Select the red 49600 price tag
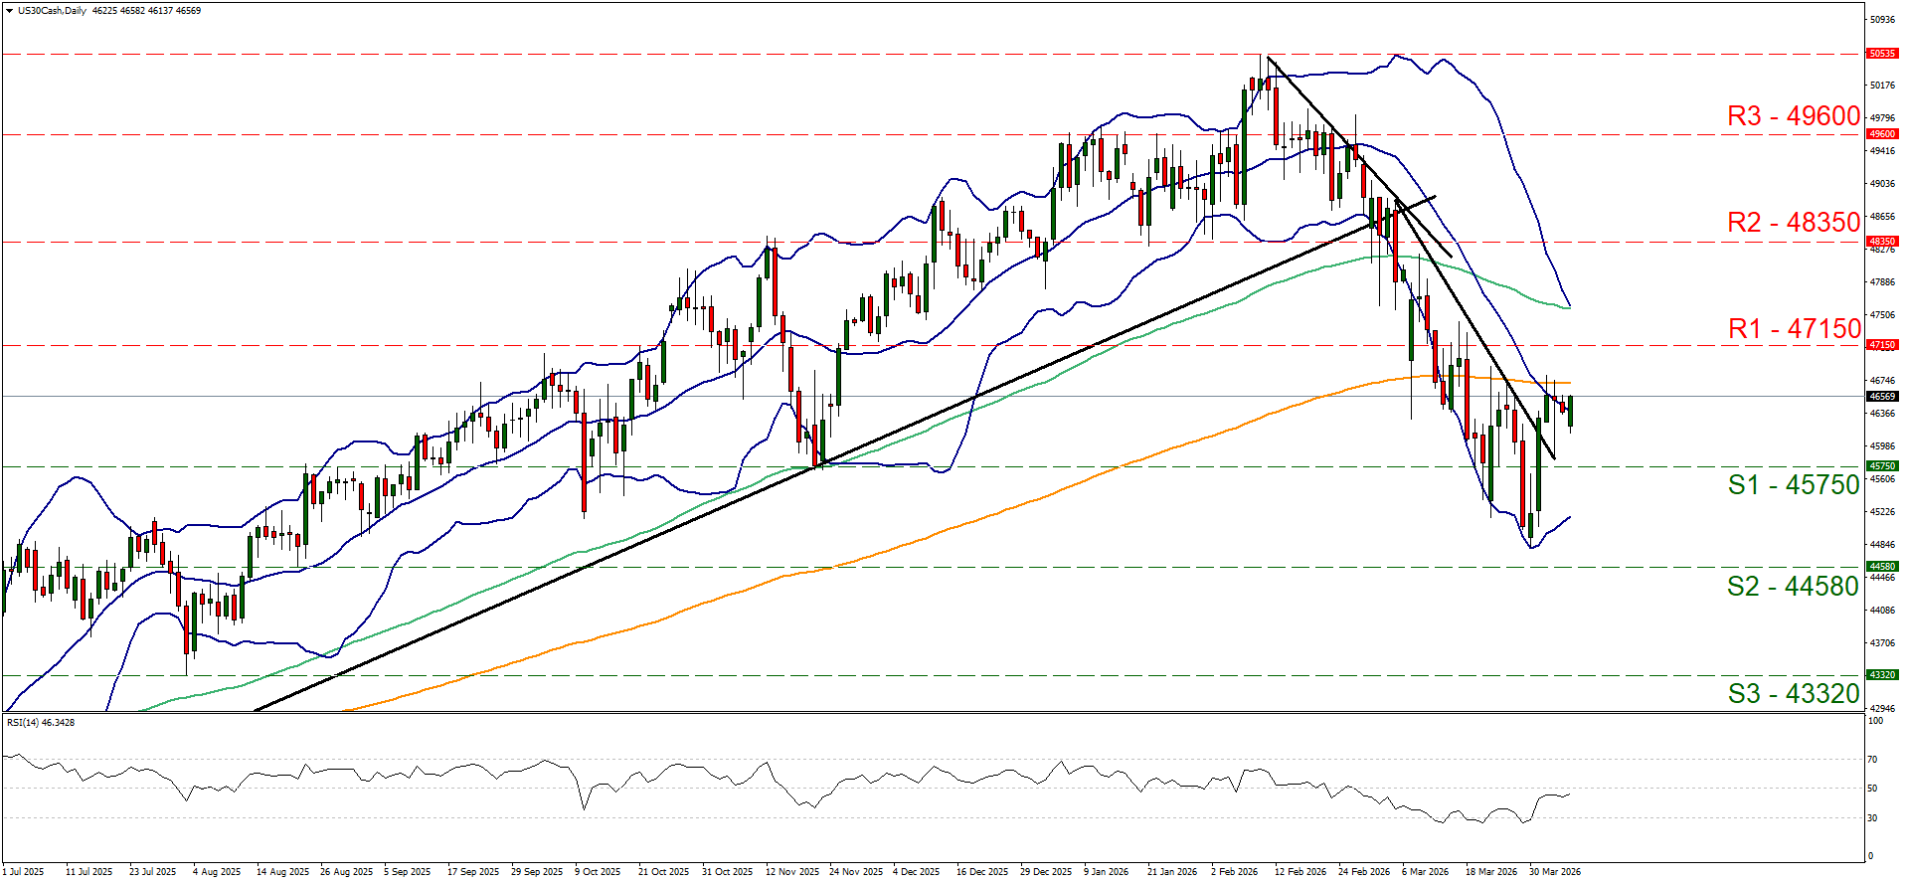This screenshot has height=883, width=1905. 1882,134
